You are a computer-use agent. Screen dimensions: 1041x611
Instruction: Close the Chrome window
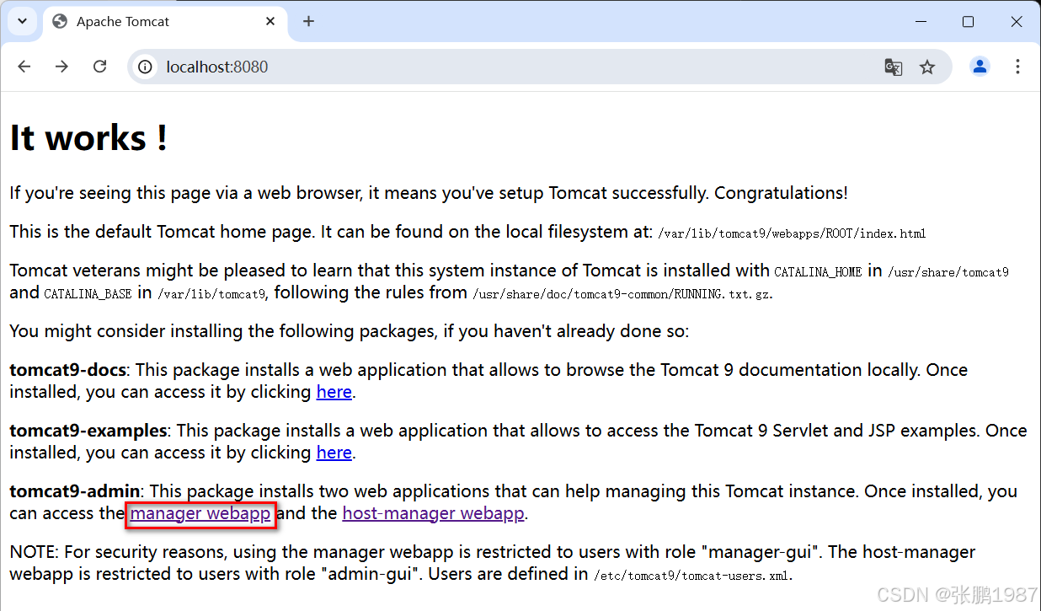click(x=1017, y=22)
